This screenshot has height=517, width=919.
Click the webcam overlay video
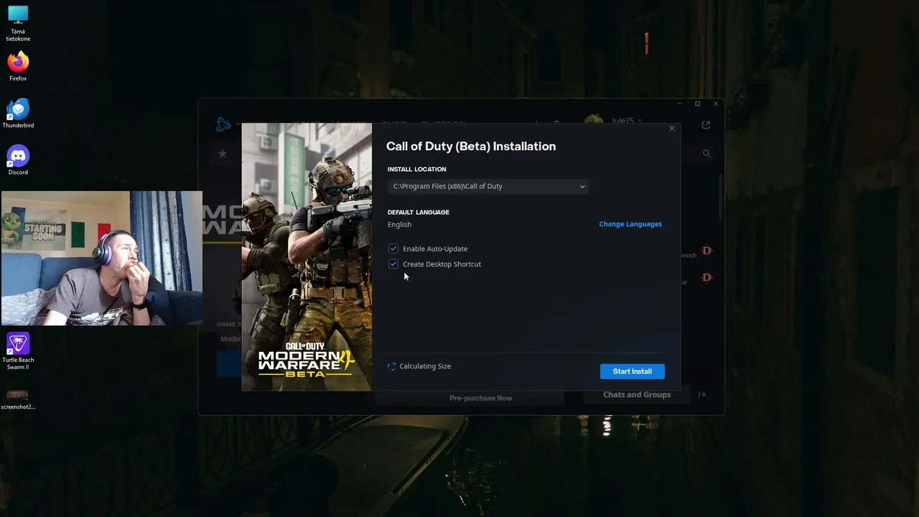click(x=102, y=258)
